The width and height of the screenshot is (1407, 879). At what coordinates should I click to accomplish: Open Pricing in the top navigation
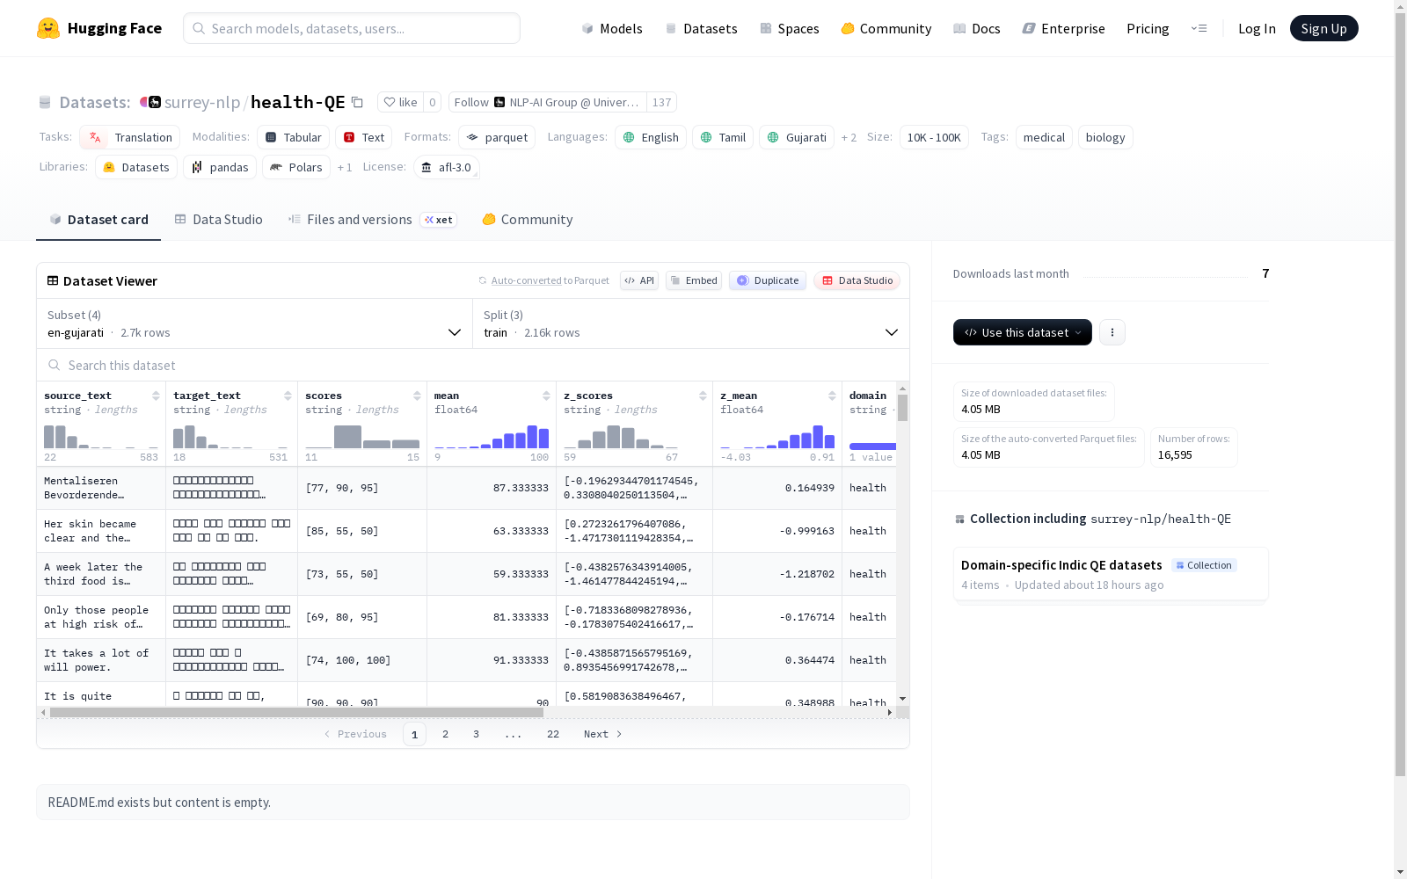coord(1148,28)
